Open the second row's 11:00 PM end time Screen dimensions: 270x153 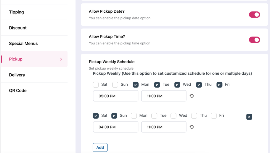164,127
